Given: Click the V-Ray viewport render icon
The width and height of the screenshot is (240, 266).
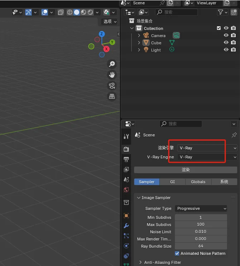Looking at the screenshot, I should click(x=107, y=12).
